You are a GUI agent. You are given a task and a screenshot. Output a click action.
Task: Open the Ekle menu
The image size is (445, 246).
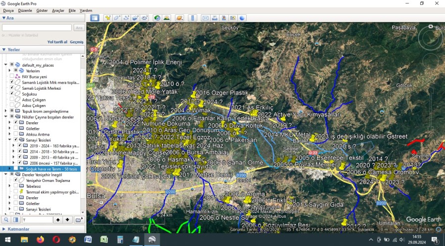72,10
